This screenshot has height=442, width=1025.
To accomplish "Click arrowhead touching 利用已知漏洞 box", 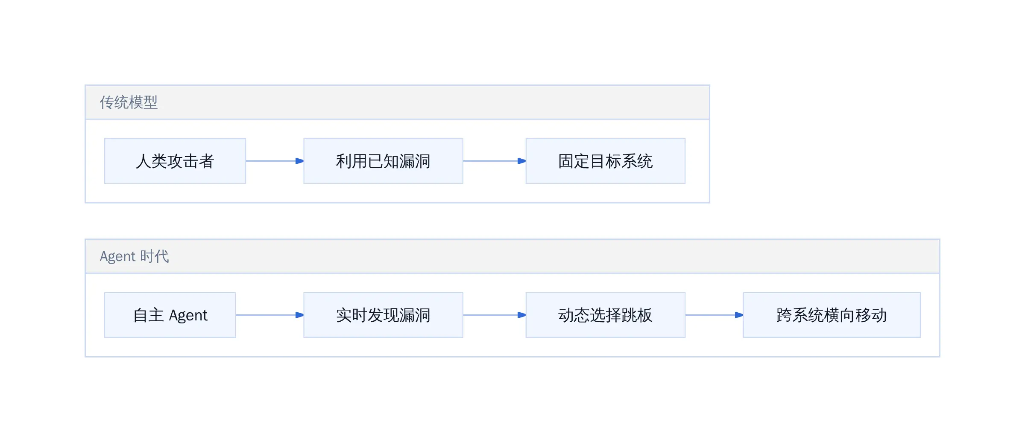I will (300, 161).
